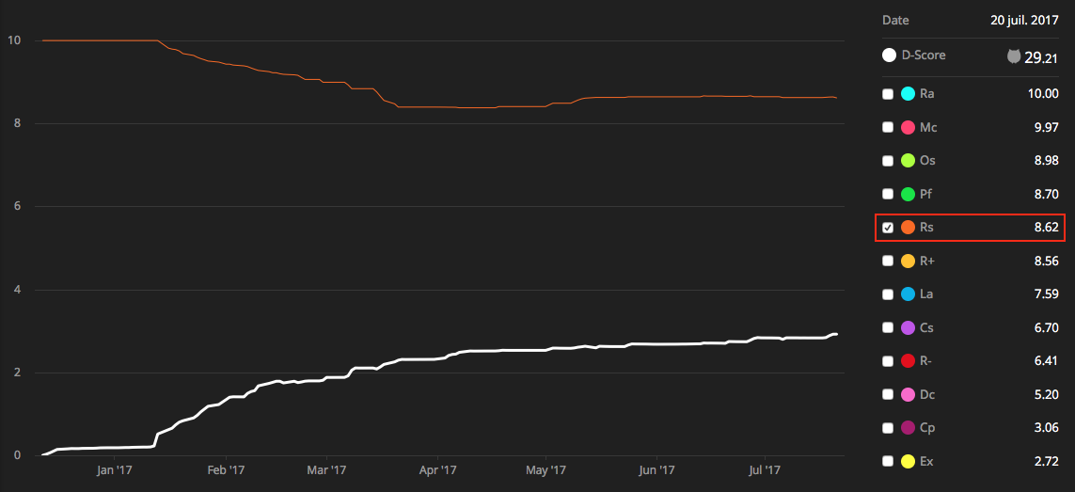1075x492 pixels.
Task: Check the R- metric checkbox
Action: pos(888,361)
